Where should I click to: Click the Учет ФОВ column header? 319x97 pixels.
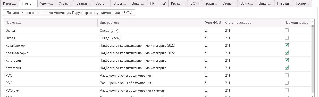(x=213, y=23)
